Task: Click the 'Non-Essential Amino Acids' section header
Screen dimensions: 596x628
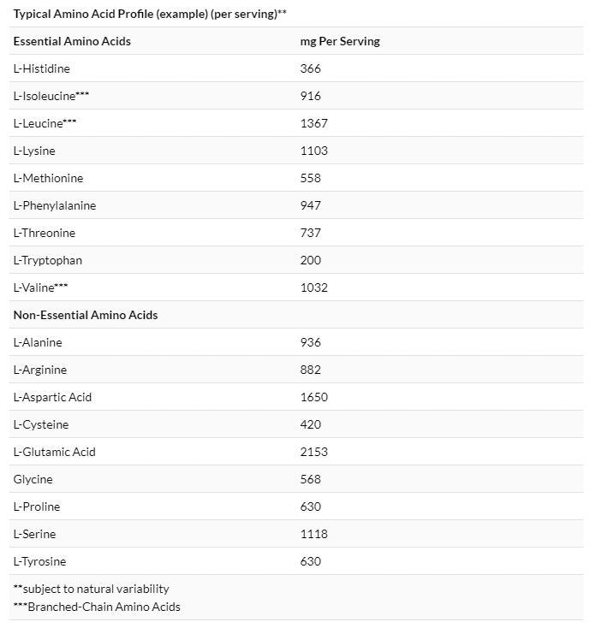Action: (x=86, y=315)
